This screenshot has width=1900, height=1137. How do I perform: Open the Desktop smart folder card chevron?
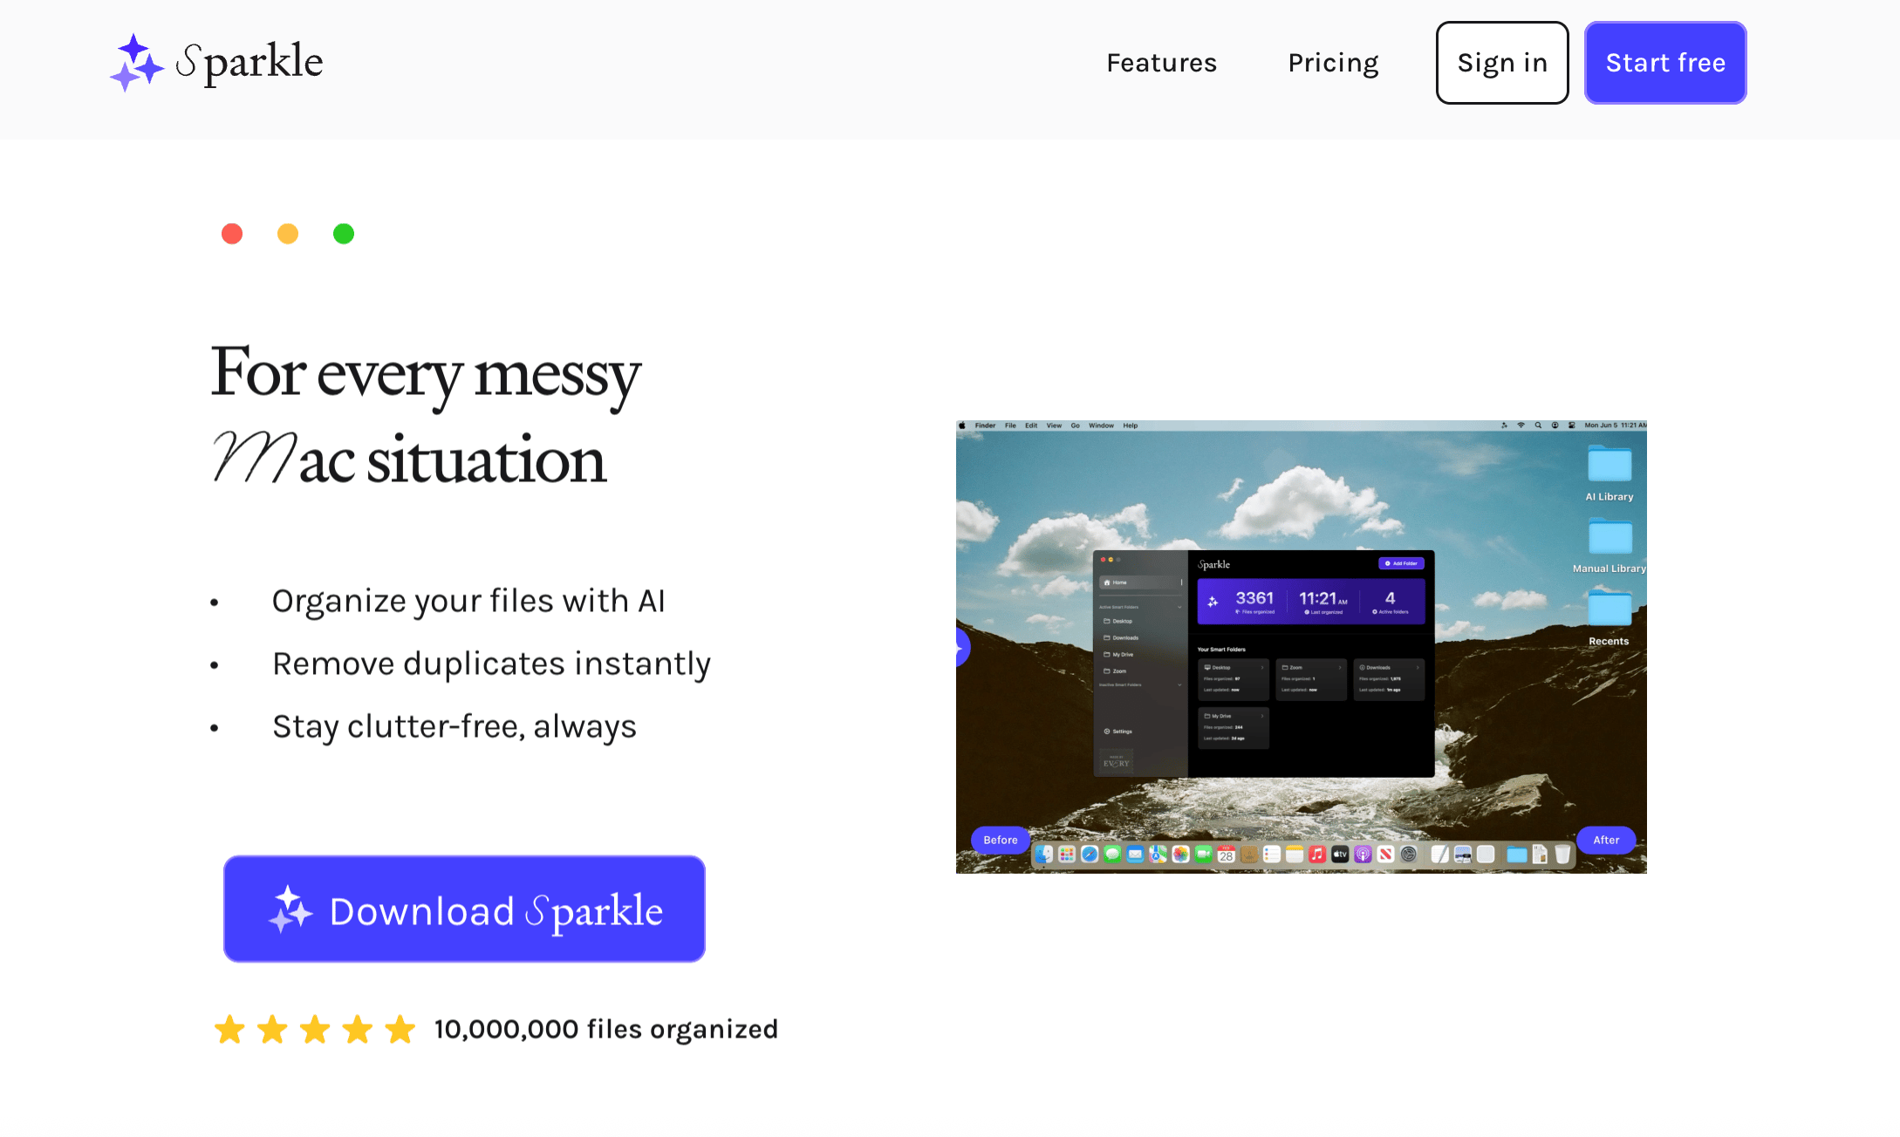click(1262, 668)
